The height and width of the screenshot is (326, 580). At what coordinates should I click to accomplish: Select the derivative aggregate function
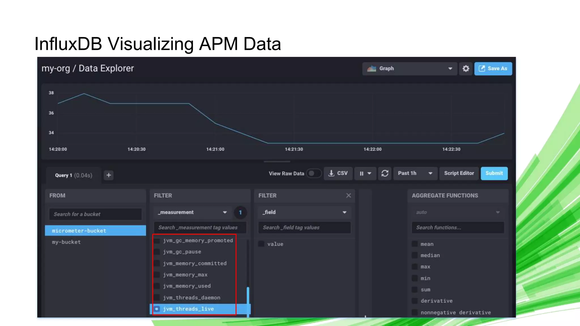(x=415, y=301)
